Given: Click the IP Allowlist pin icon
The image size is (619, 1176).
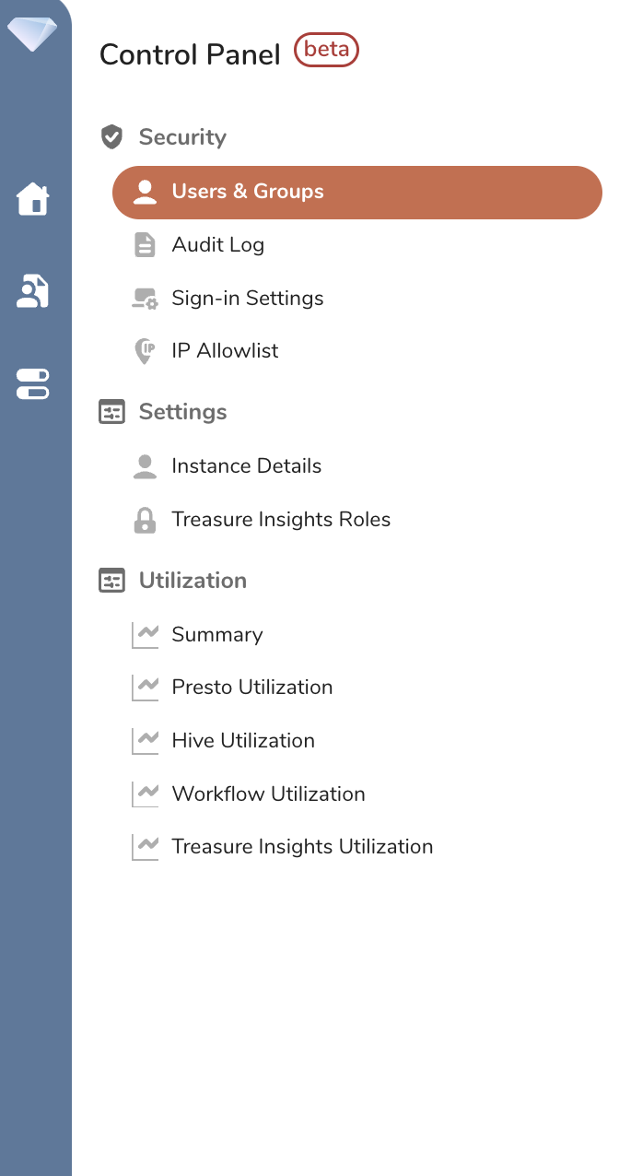Looking at the screenshot, I should (x=145, y=351).
